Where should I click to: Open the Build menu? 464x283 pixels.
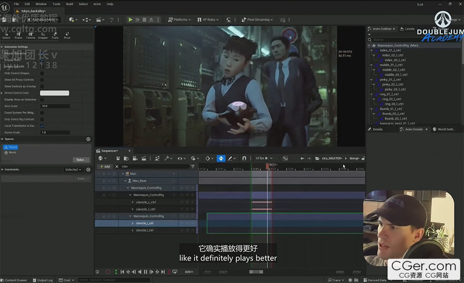(70, 4)
